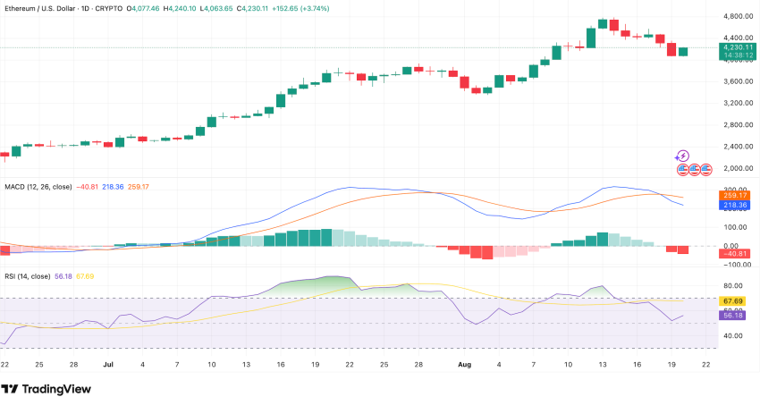The height and width of the screenshot is (397, 760).
Task: Click the latest green candle on price chart
Action: (x=683, y=51)
